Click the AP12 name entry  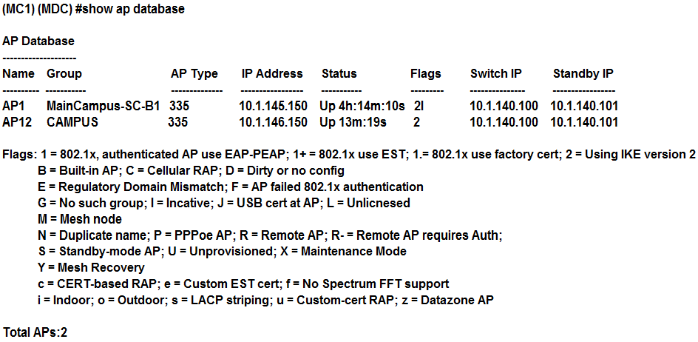click(17, 121)
